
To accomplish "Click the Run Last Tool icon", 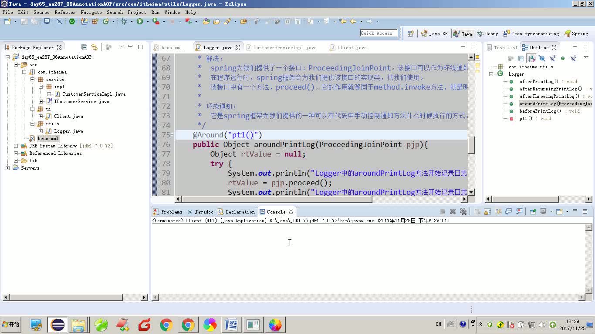I will click(156, 21).
